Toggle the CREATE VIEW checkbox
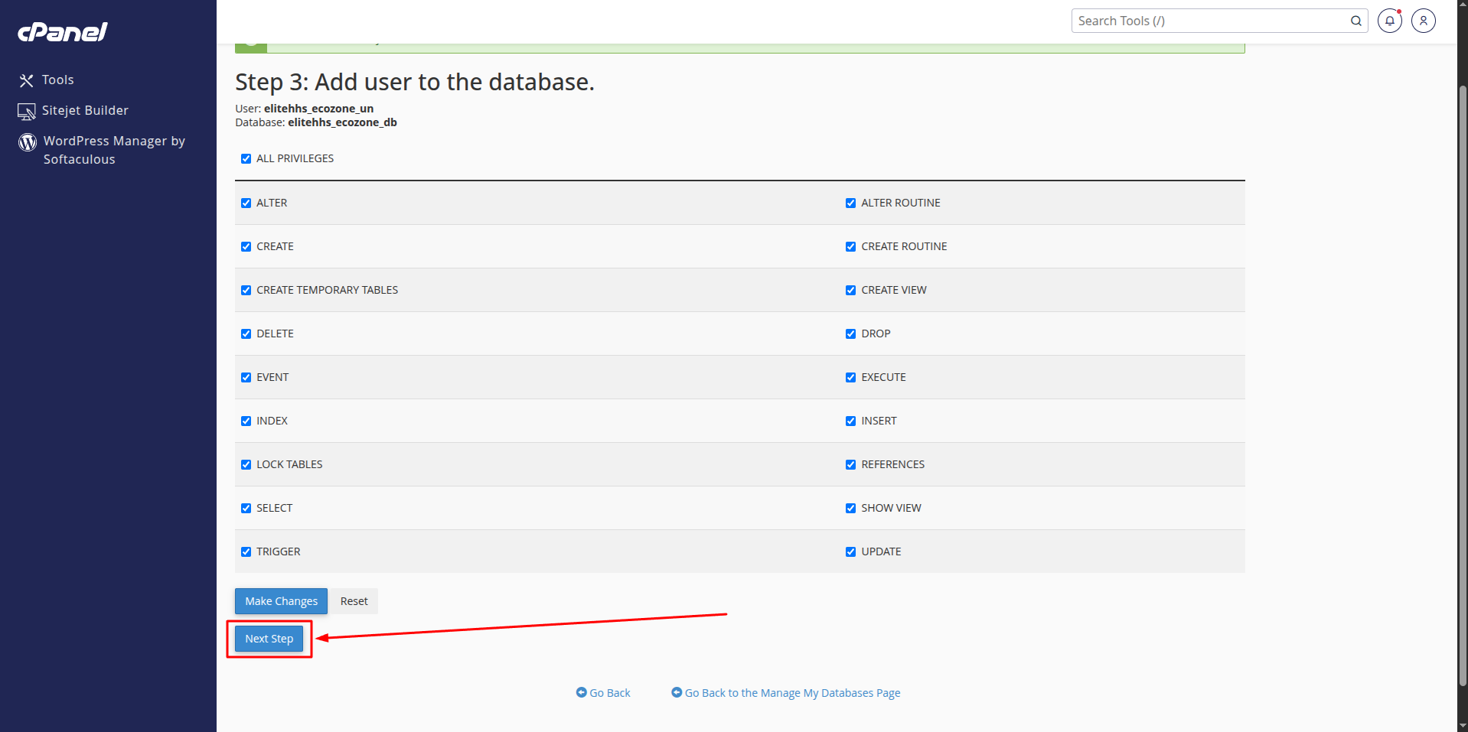This screenshot has height=732, width=1468. point(850,290)
